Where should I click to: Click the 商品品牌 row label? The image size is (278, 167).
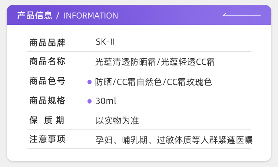47,43
